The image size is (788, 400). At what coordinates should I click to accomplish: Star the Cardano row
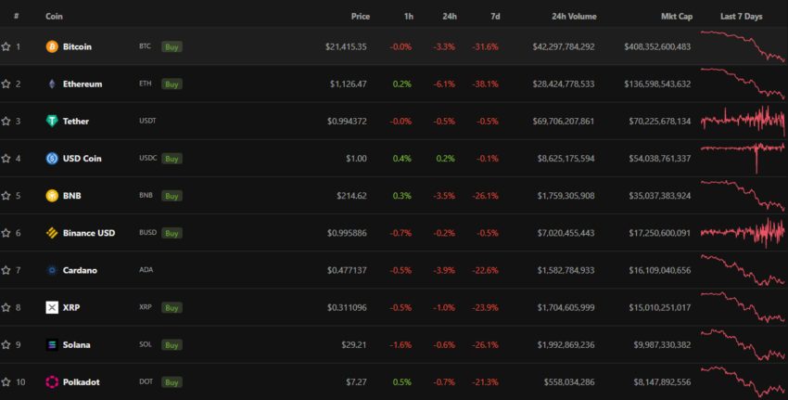tap(6, 270)
